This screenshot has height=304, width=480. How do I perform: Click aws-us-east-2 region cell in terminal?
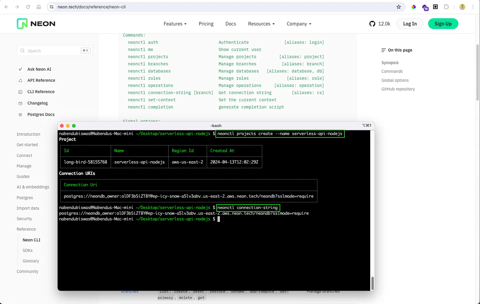(187, 162)
